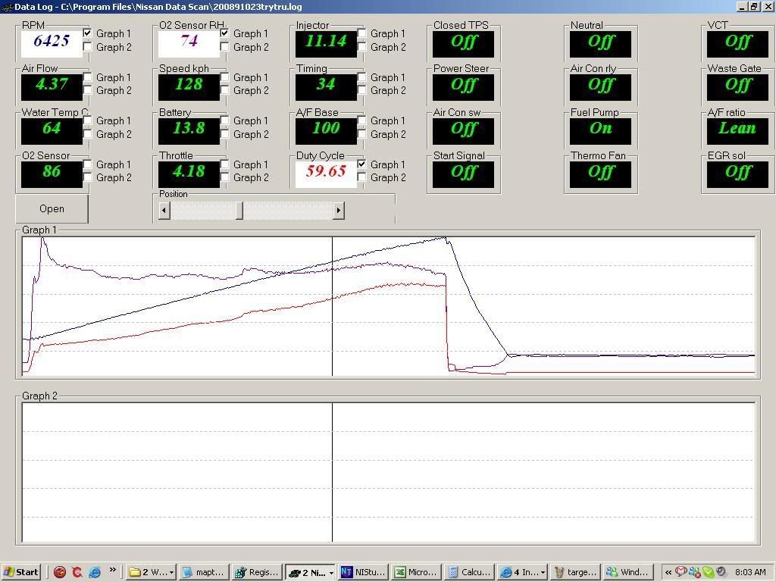776x582 pixels.
Task: Open the Windows Start menu
Action: (20, 572)
